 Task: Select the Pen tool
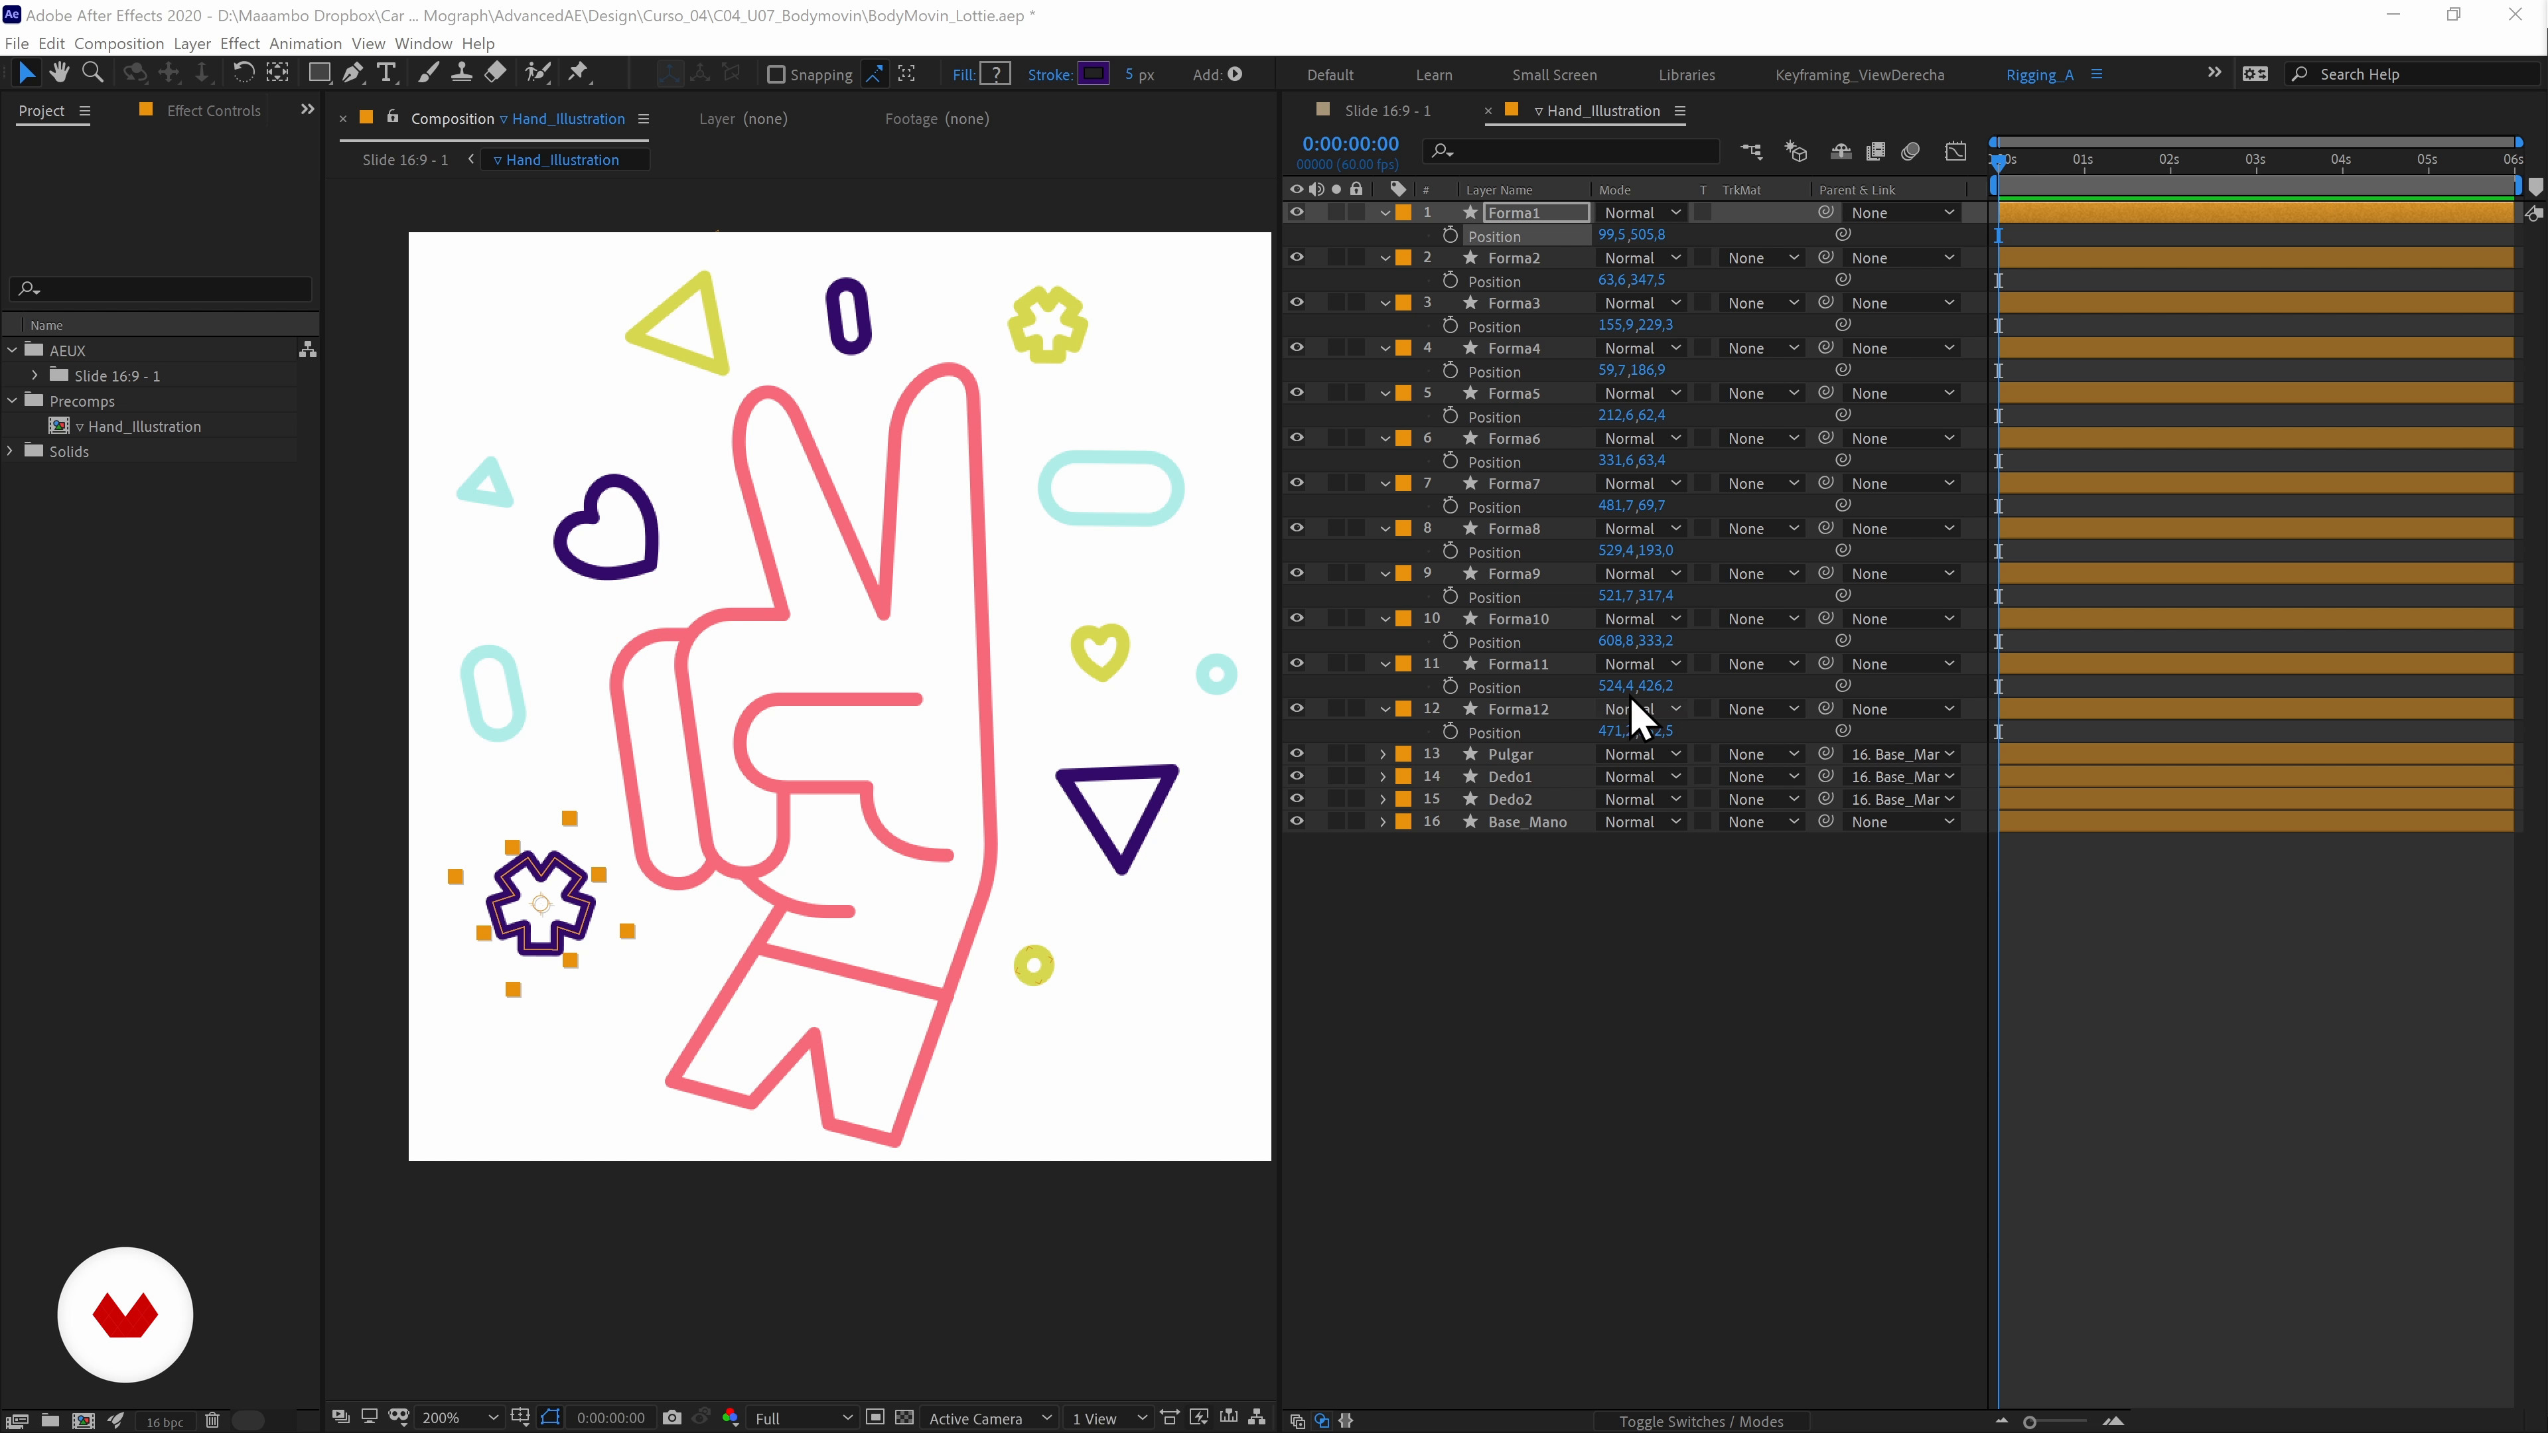(352, 73)
